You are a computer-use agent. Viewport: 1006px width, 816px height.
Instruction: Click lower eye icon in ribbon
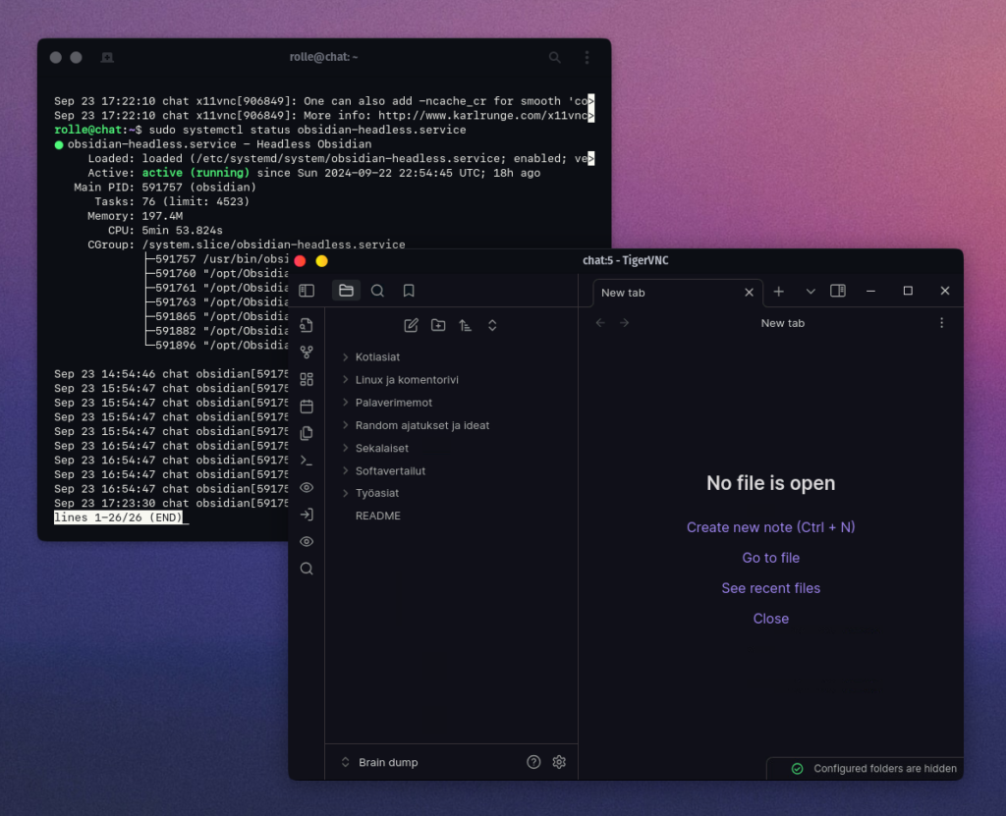click(307, 541)
